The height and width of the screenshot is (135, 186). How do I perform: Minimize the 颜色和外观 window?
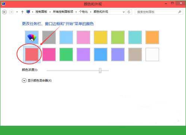coord(166,4)
